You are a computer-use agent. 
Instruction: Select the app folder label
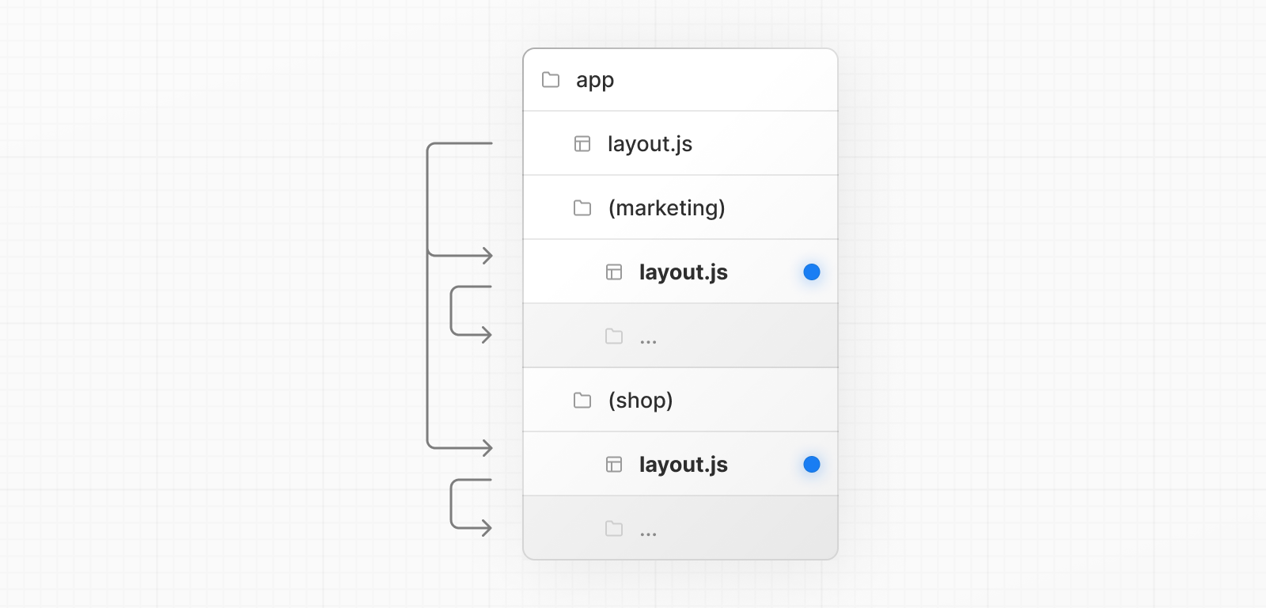point(595,81)
